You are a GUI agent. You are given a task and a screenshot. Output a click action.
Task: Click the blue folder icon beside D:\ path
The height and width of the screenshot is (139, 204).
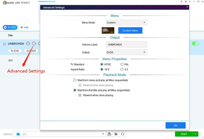coord(18,134)
